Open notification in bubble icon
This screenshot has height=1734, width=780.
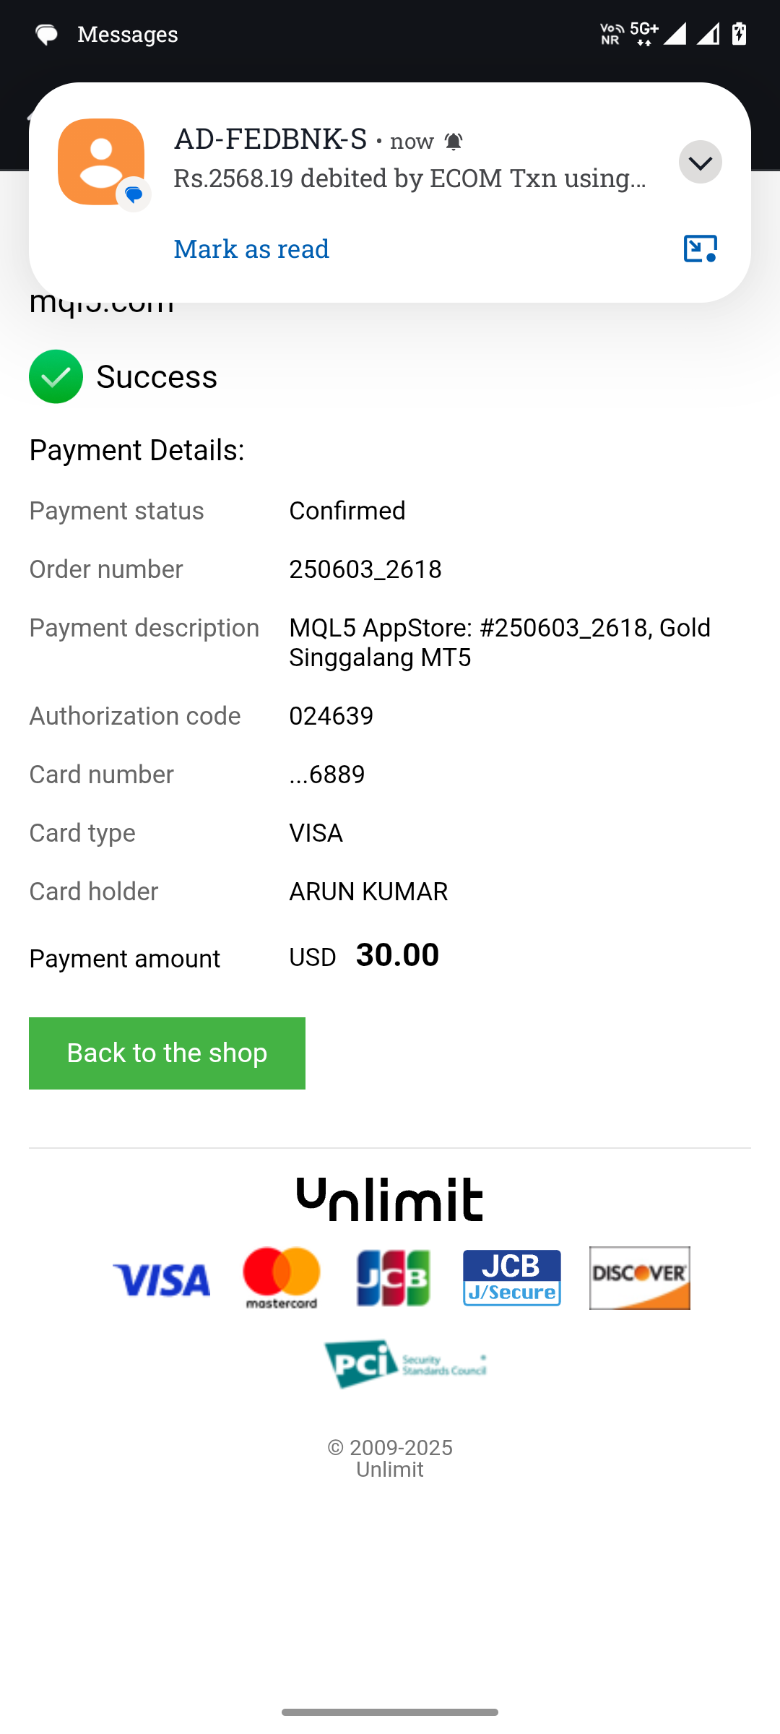point(700,249)
